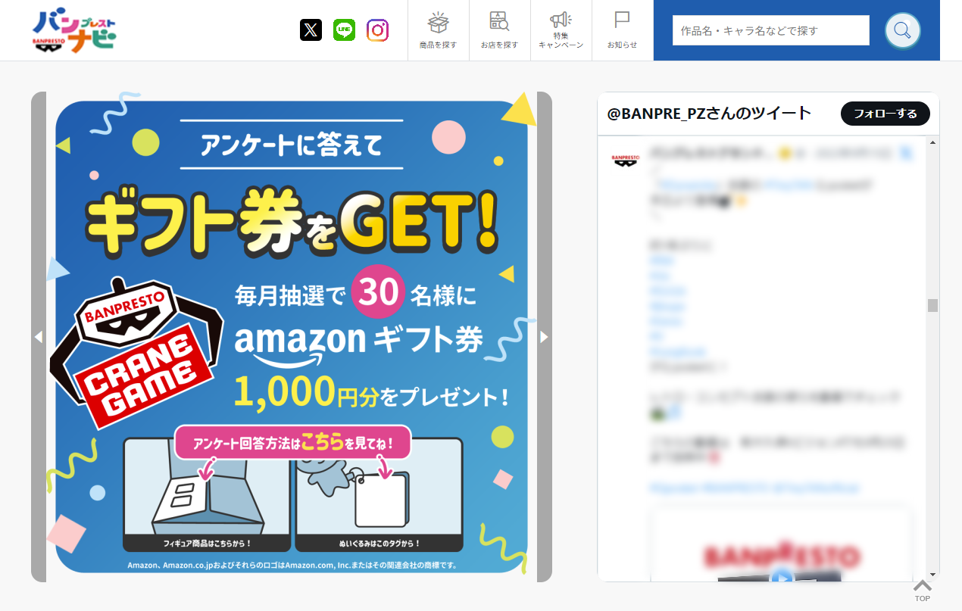The height and width of the screenshot is (611, 962).
Task: Click the timeline scroll up arrow
Action: coord(933,142)
